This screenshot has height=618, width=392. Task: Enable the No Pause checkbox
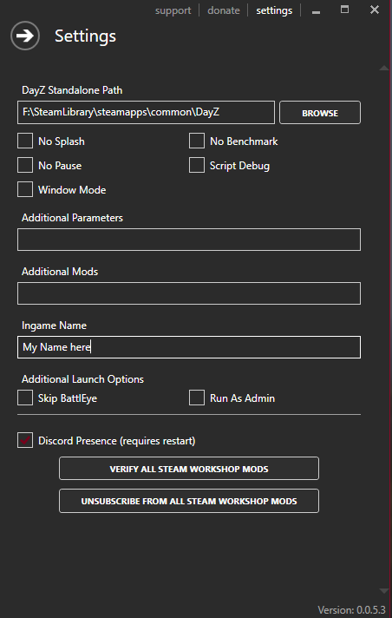pos(25,165)
